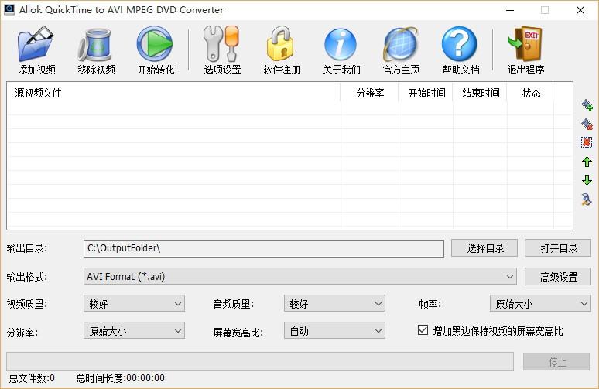Viewport: 599px width, 389px height.
Task: Open 软件注册 padlock icon
Action: tap(281, 43)
